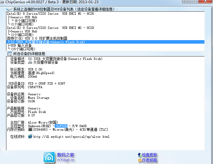Image resolution: width=213 pixels, height=164 pixels.
Task: Click the flash chip icon next to 2C844863
Action: (30, 129)
